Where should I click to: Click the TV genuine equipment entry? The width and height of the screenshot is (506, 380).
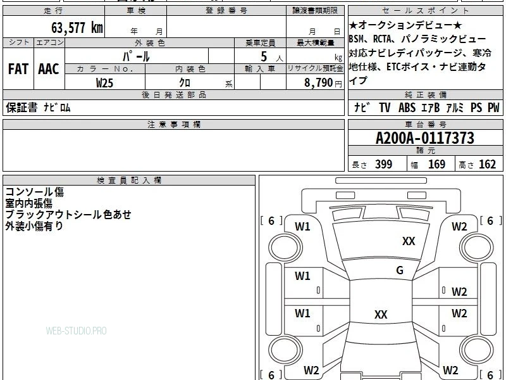click(x=385, y=108)
